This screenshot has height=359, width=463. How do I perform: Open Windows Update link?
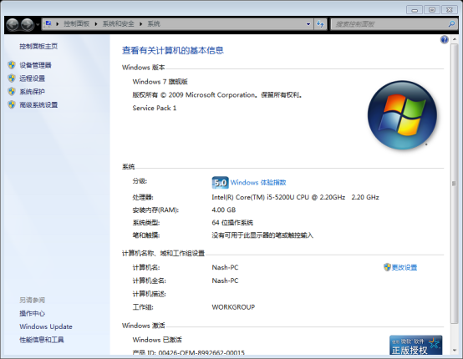click(46, 326)
